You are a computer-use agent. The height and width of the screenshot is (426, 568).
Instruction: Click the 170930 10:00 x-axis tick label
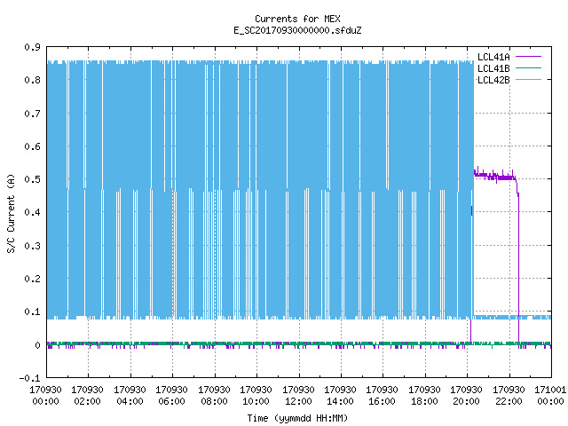pos(256,396)
